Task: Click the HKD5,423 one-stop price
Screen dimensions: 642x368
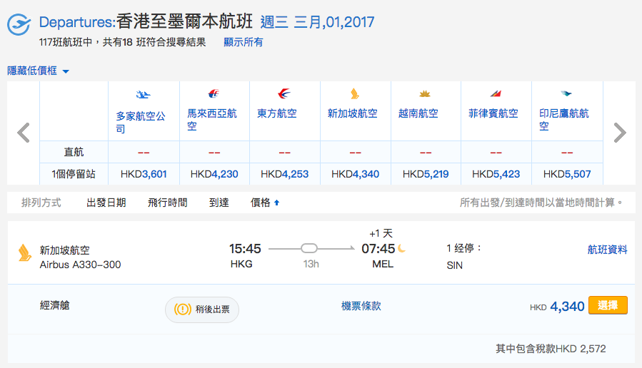Action: pyautogui.click(x=496, y=174)
